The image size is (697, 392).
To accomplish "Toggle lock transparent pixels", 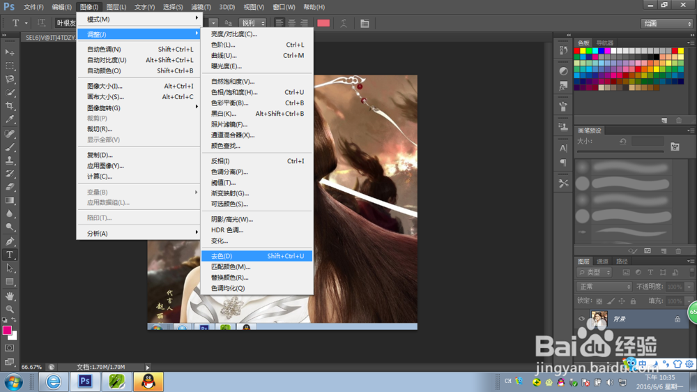I will 599,301.
